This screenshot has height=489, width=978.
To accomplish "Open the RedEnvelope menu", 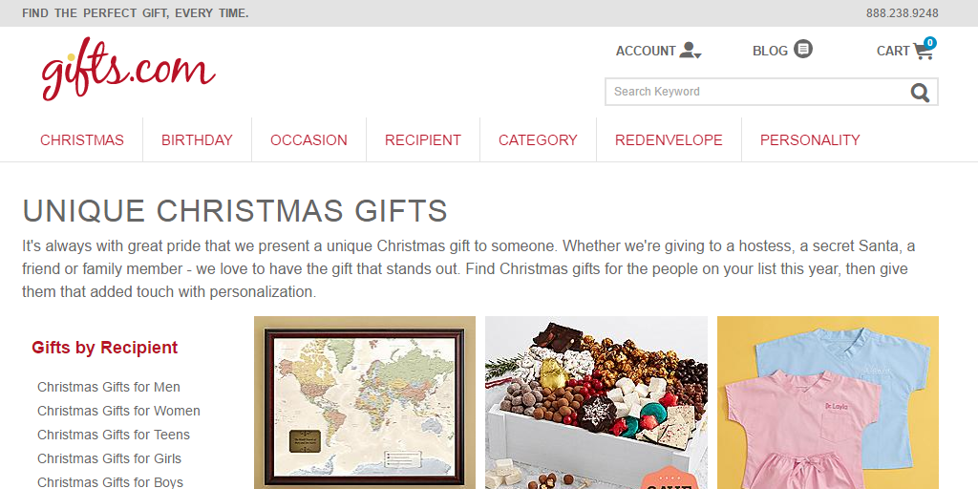I will click(669, 139).
